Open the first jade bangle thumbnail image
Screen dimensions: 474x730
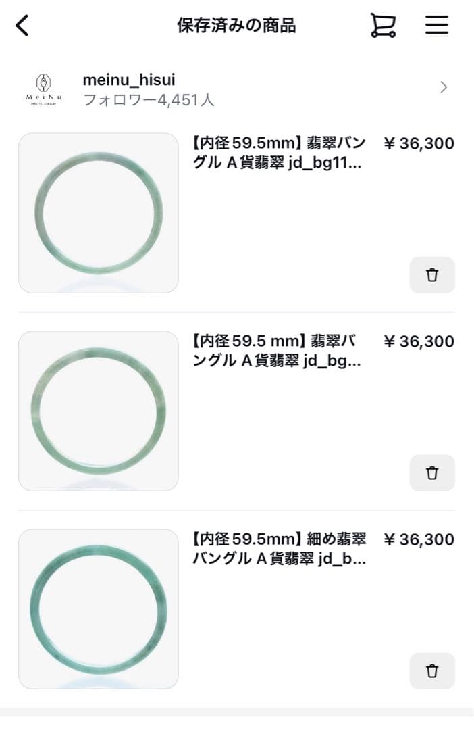[x=98, y=213]
